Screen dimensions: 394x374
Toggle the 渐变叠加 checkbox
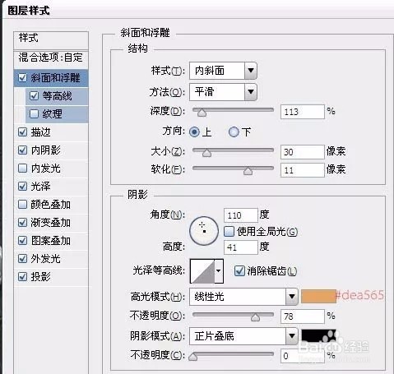(x=22, y=223)
